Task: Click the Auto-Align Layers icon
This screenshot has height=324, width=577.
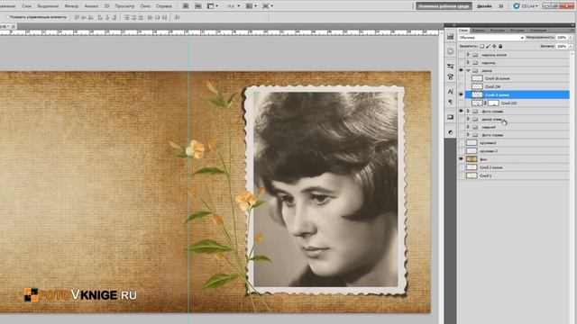Action: coord(177,17)
